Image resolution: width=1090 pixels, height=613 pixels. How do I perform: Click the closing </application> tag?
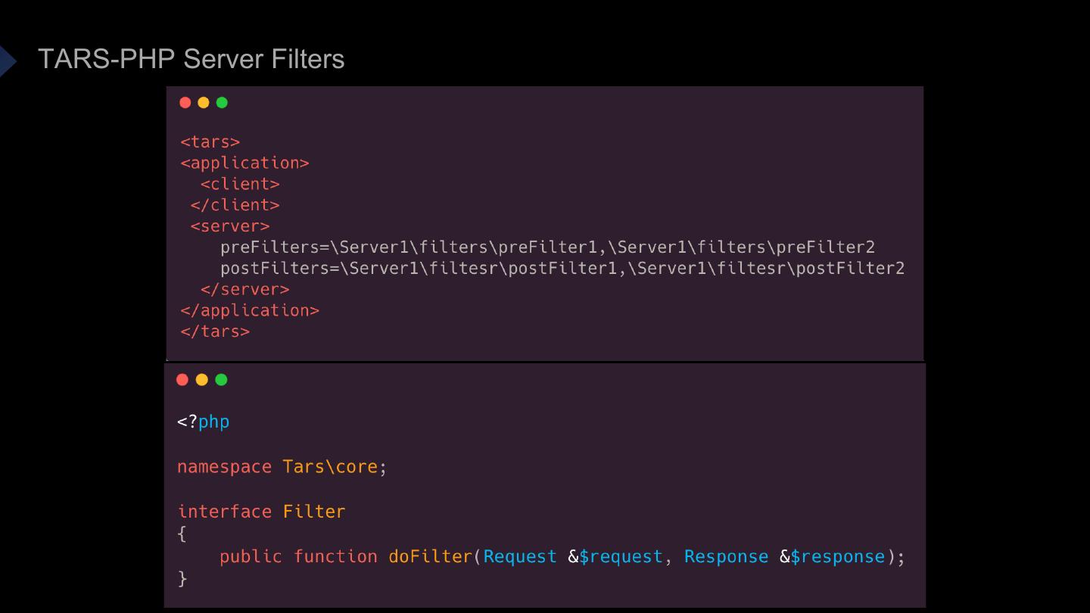click(x=250, y=311)
